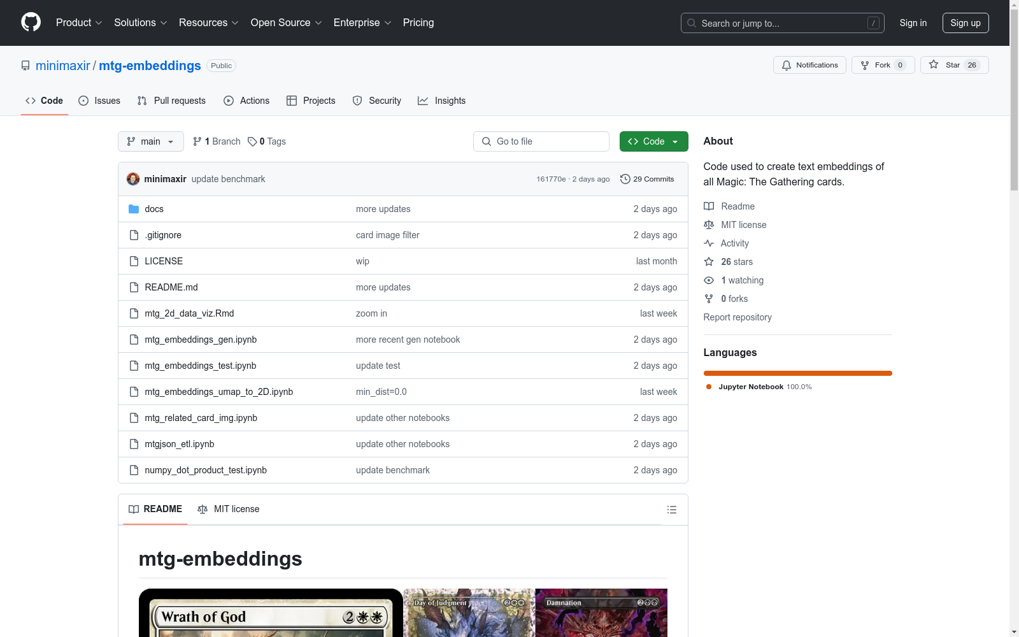
Task: Switch to the Issues tab
Action: click(x=99, y=101)
